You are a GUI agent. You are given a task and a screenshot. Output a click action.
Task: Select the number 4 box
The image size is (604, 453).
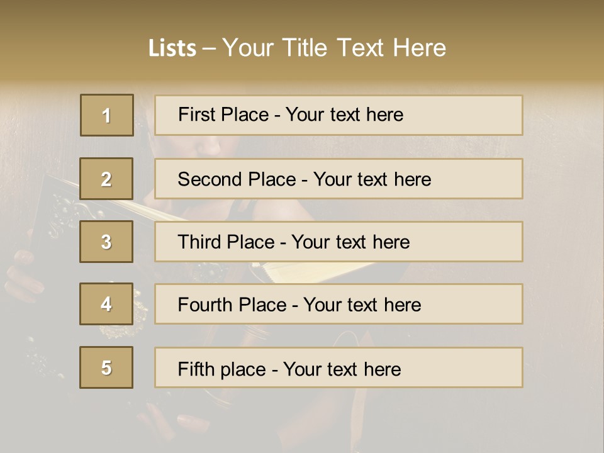[106, 304]
